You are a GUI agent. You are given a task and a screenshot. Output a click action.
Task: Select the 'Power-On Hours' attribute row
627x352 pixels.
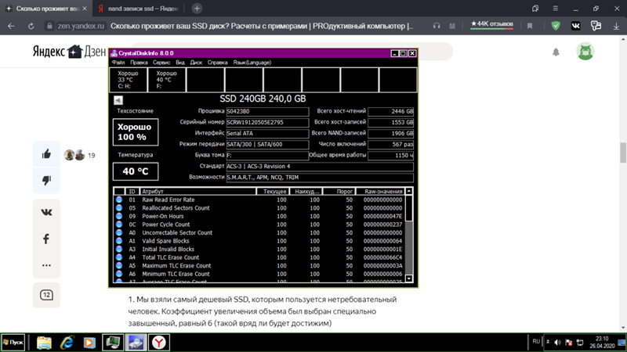(259, 217)
